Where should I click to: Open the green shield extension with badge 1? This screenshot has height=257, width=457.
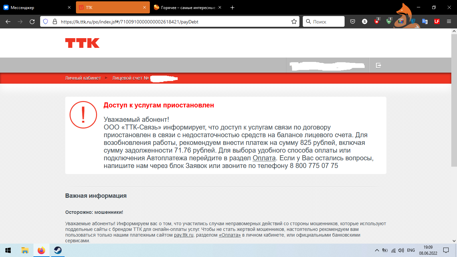(x=389, y=21)
